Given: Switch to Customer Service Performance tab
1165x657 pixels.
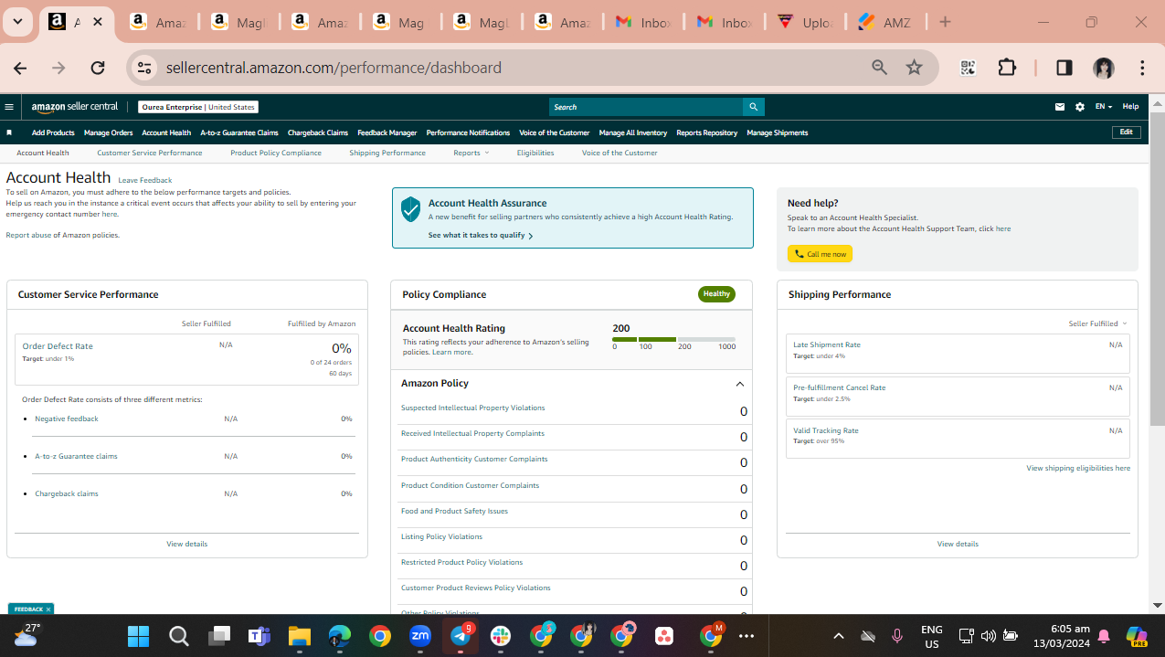Looking at the screenshot, I should pyautogui.click(x=150, y=153).
